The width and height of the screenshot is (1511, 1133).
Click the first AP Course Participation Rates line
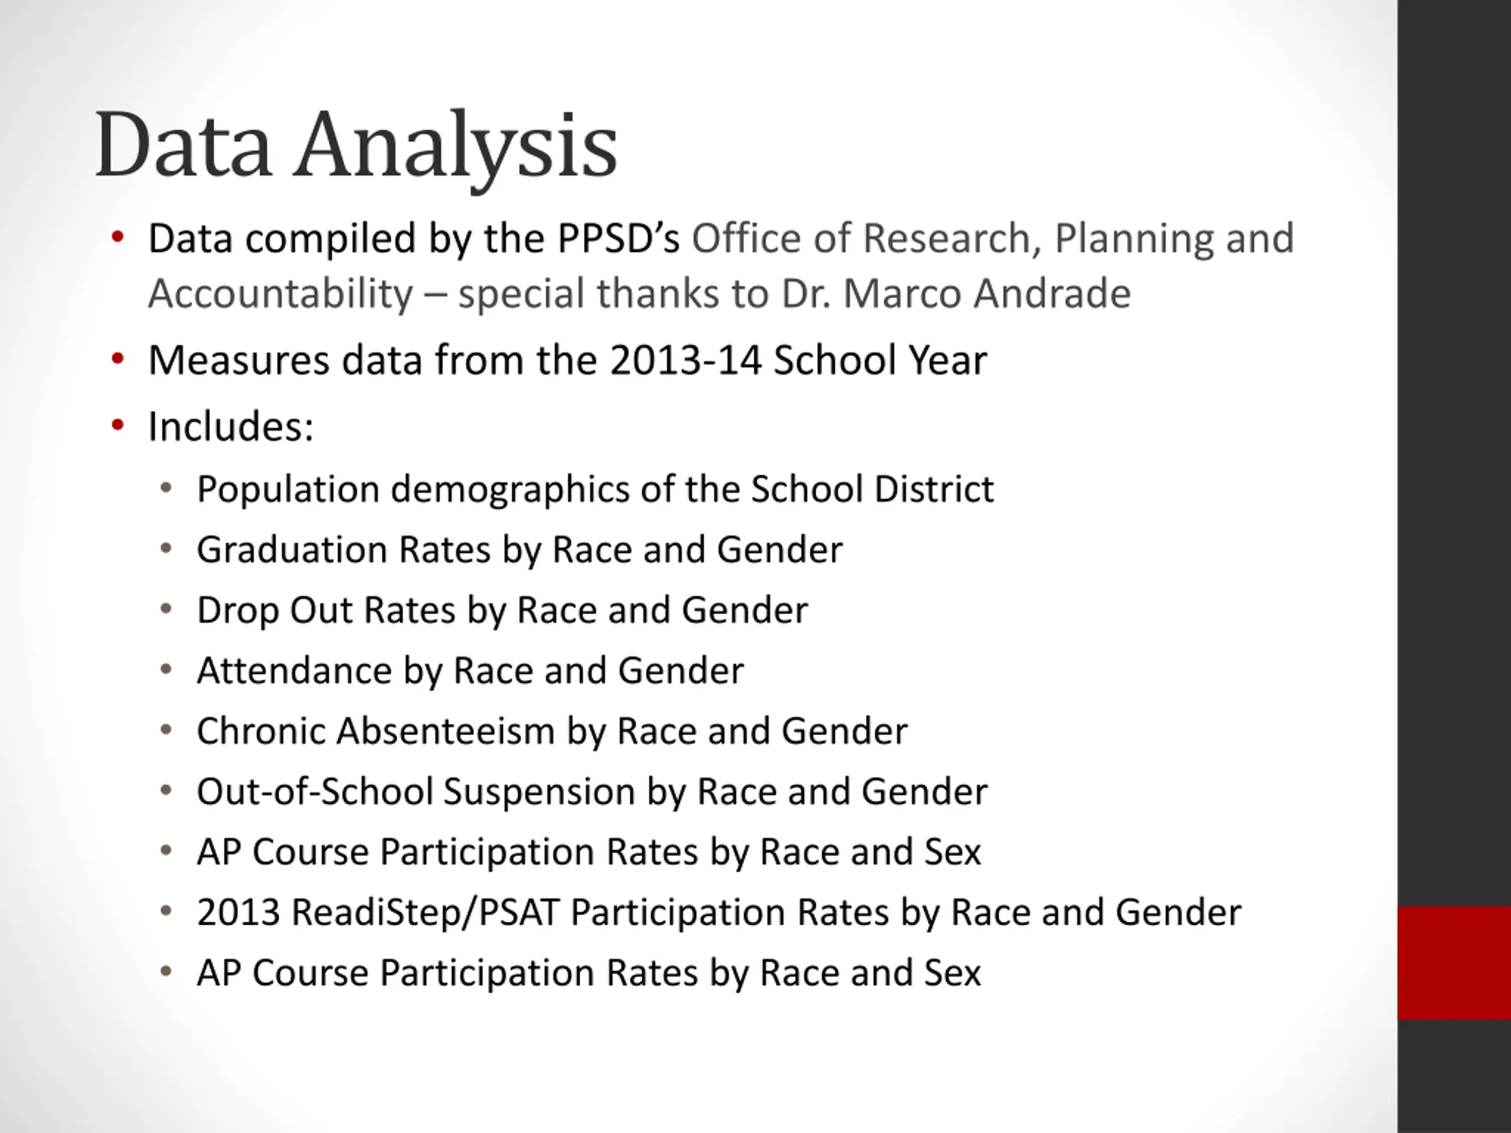click(x=589, y=852)
